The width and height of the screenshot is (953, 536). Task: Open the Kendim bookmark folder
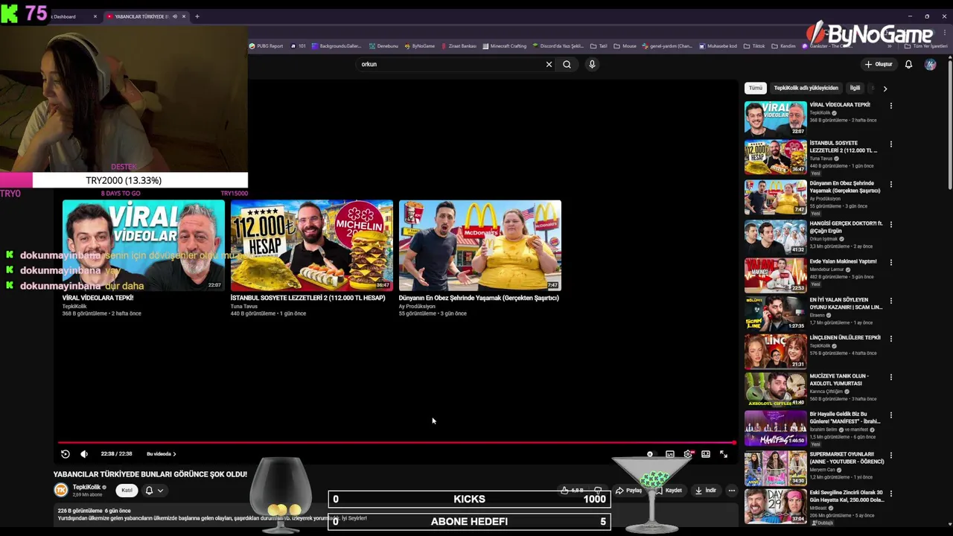pyautogui.click(x=783, y=46)
